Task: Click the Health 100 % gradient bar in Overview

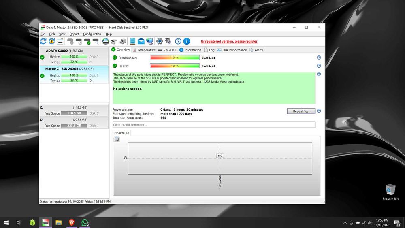Action: coord(175,66)
